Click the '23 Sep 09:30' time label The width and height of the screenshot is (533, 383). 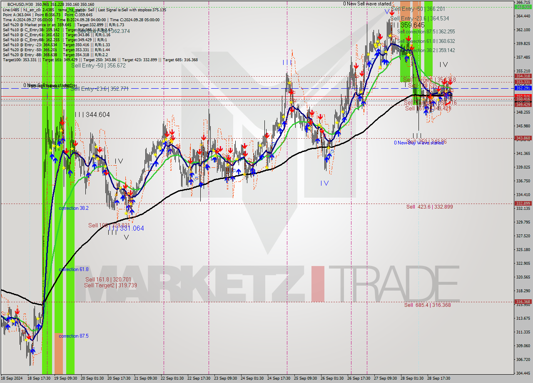click(x=226, y=378)
